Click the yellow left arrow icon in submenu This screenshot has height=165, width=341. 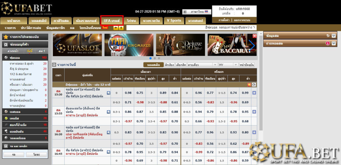click(116, 28)
